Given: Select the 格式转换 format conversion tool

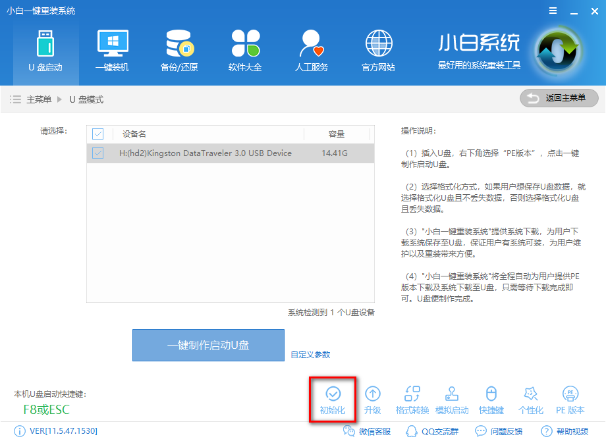Looking at the screenshot, I should pos(412,398).
